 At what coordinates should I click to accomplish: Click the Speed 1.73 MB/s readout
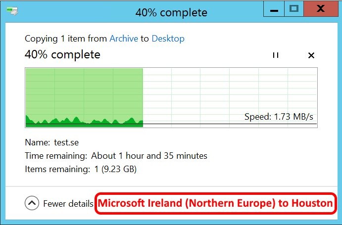click(279, 117)
